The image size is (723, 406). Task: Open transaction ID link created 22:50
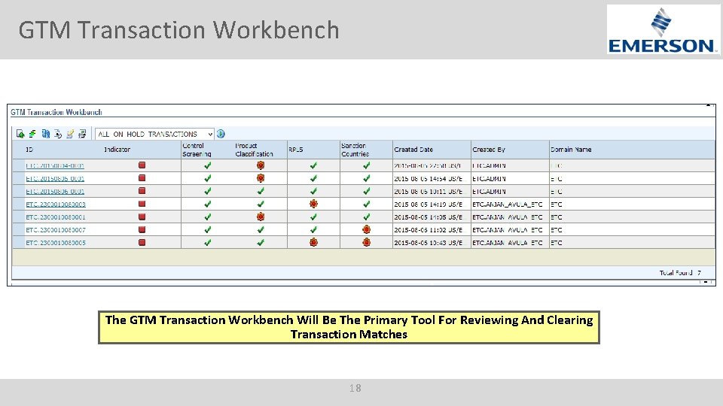coord(55,165)
